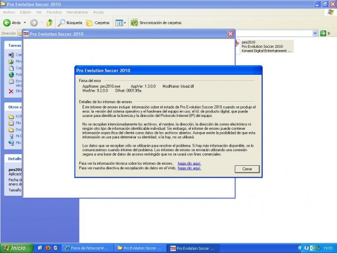Click the first quick launch icon beside Inicio
The image size is (337, 253).
(x=40, y=248)
